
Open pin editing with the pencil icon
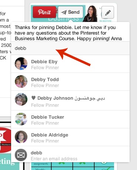point(108,12)
